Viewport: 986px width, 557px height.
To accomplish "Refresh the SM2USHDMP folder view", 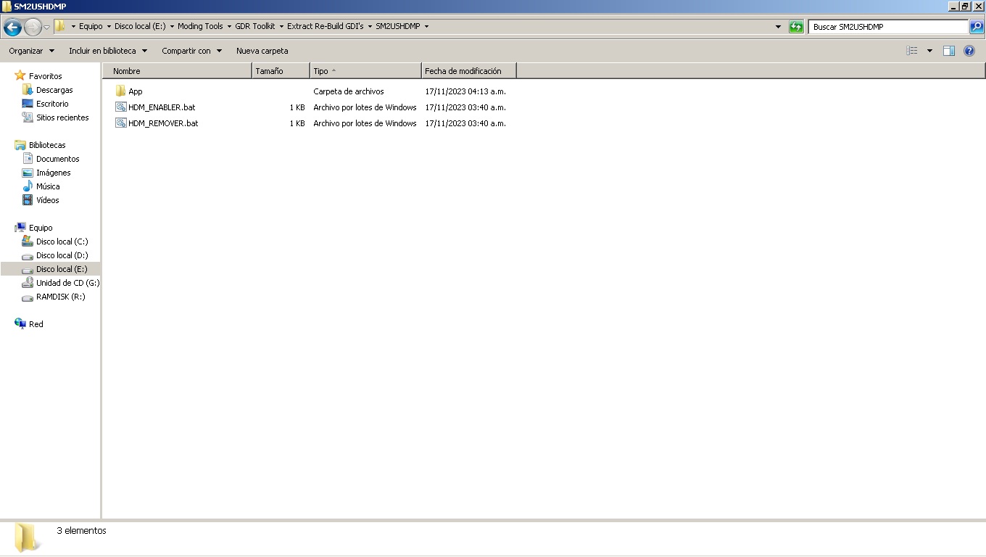I will click(x=796, y=27).
